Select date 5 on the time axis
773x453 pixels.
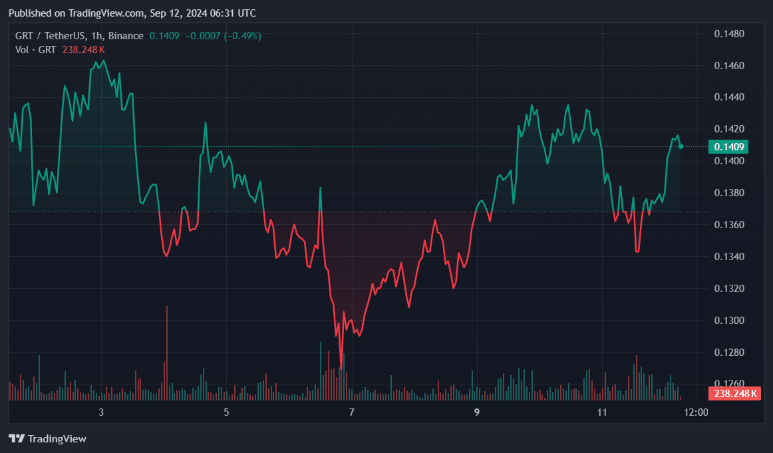click(x=226, y=412)
